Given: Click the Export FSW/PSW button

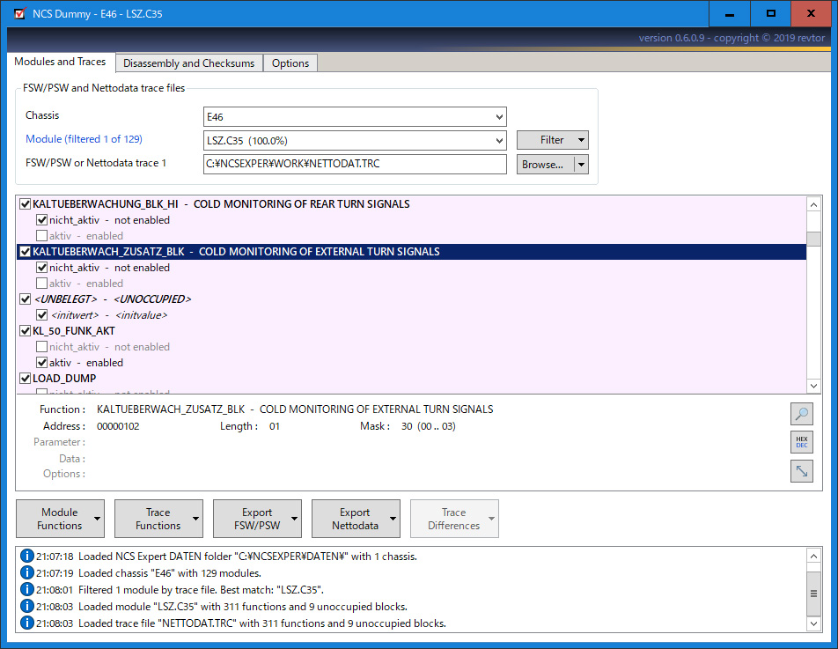Looking at the screenshot, I should tap(256, 519).
